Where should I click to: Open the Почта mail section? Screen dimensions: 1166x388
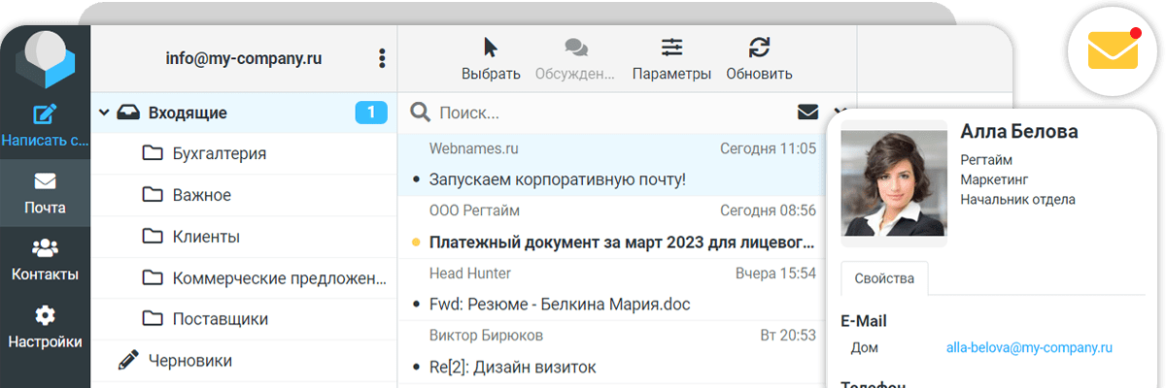[45, 193]
